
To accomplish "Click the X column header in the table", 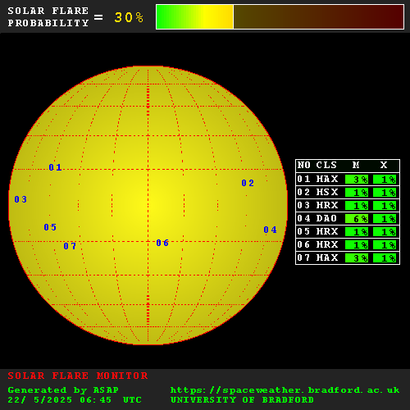I will click(384, 165).
